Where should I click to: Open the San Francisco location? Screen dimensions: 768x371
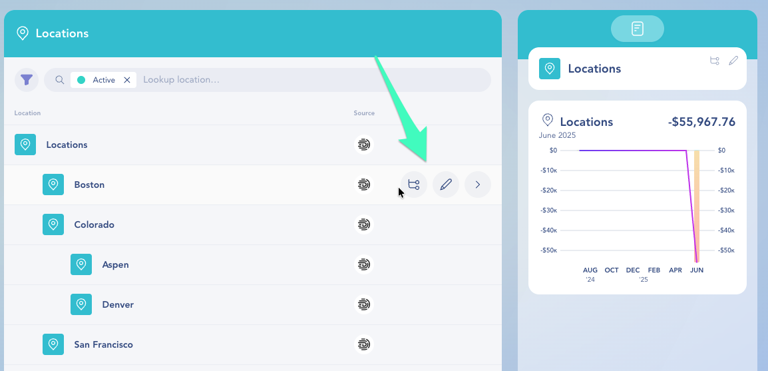point(103,344)
